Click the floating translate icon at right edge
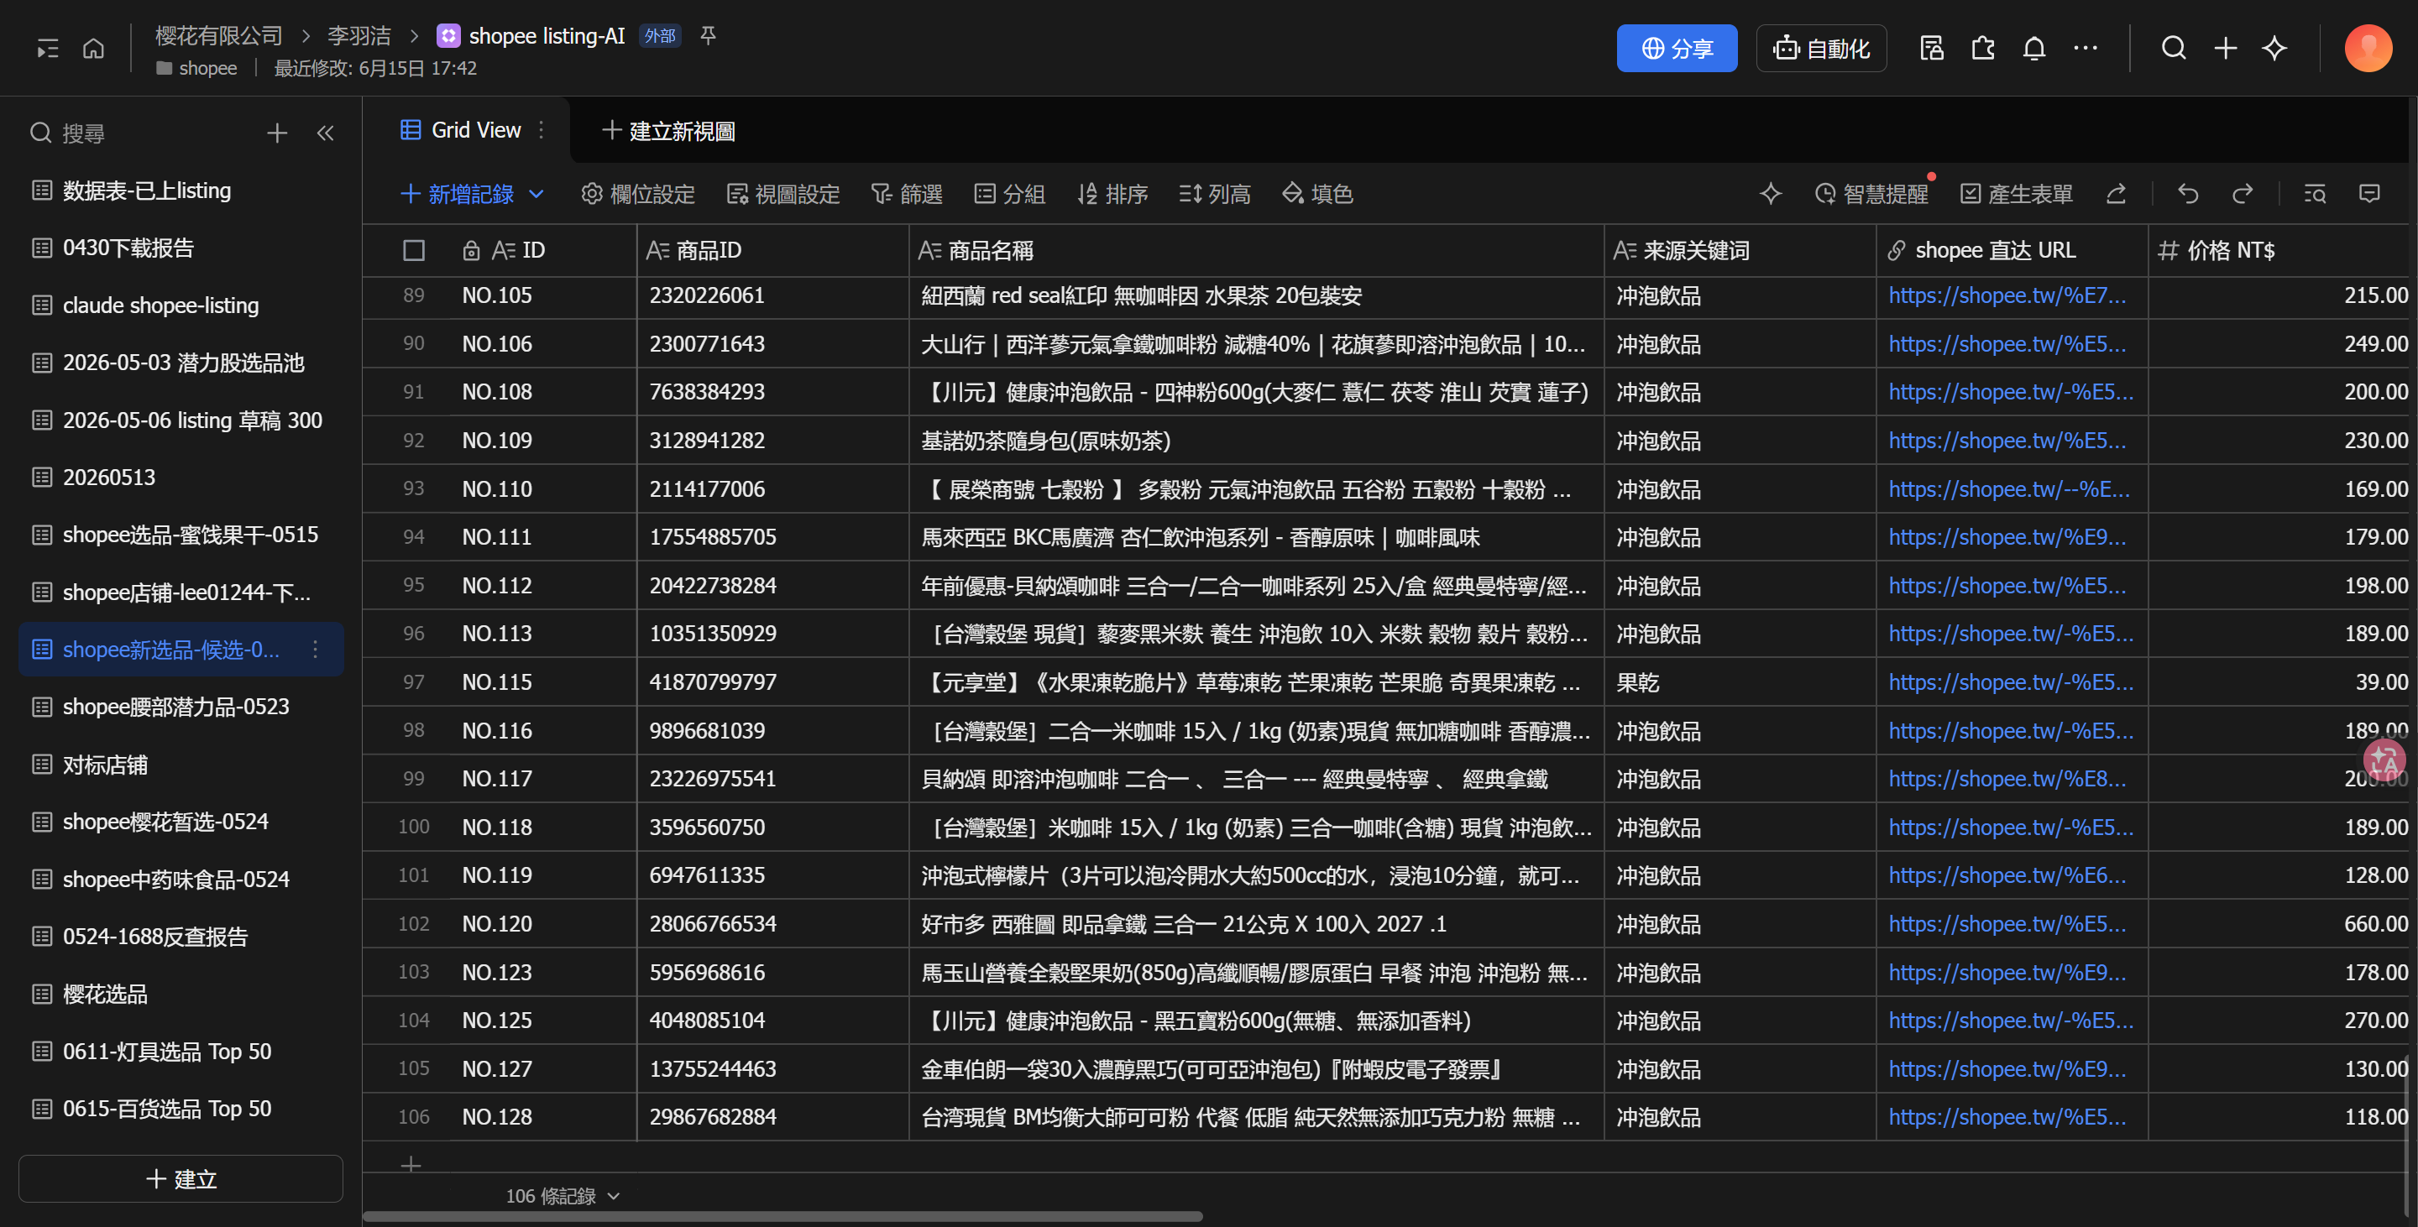 coord(2384,760)
